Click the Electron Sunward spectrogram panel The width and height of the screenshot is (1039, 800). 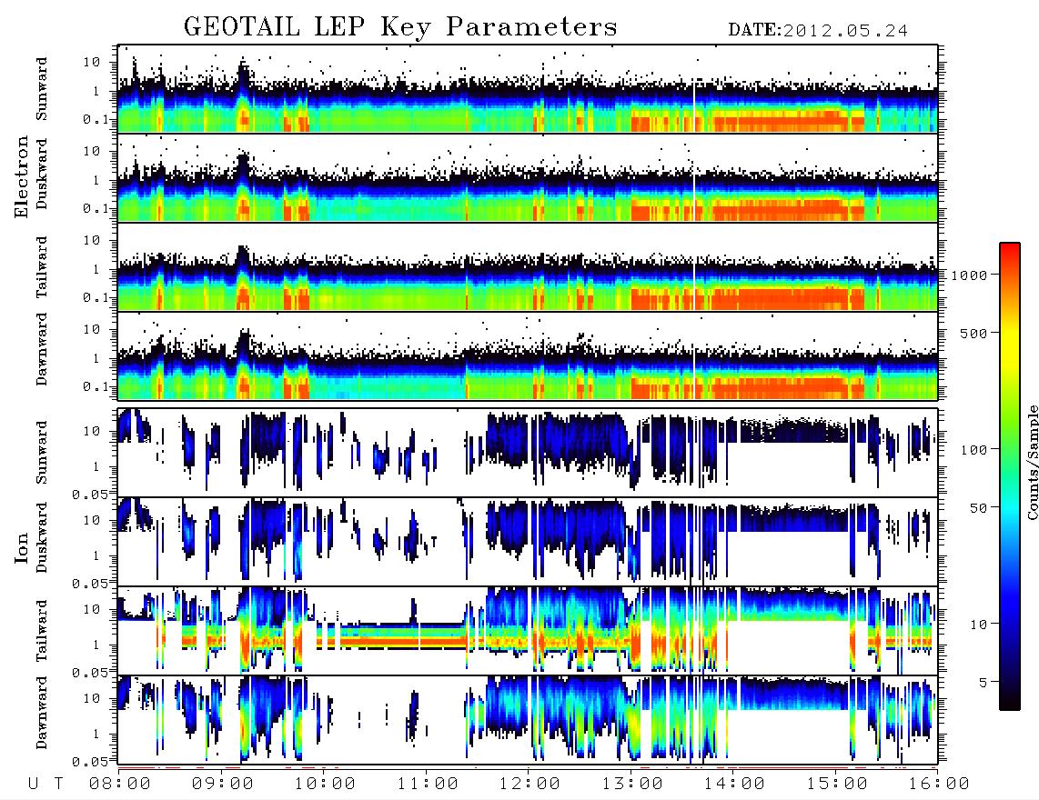(528, 89)
